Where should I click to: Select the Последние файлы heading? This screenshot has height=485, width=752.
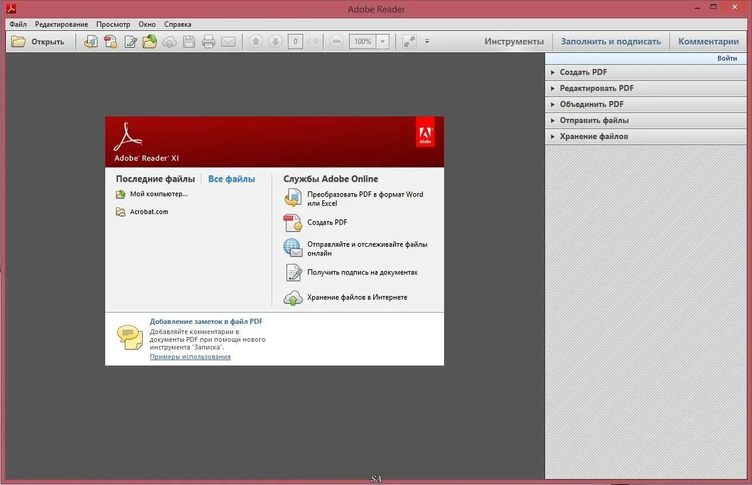[x=155, y=179]
